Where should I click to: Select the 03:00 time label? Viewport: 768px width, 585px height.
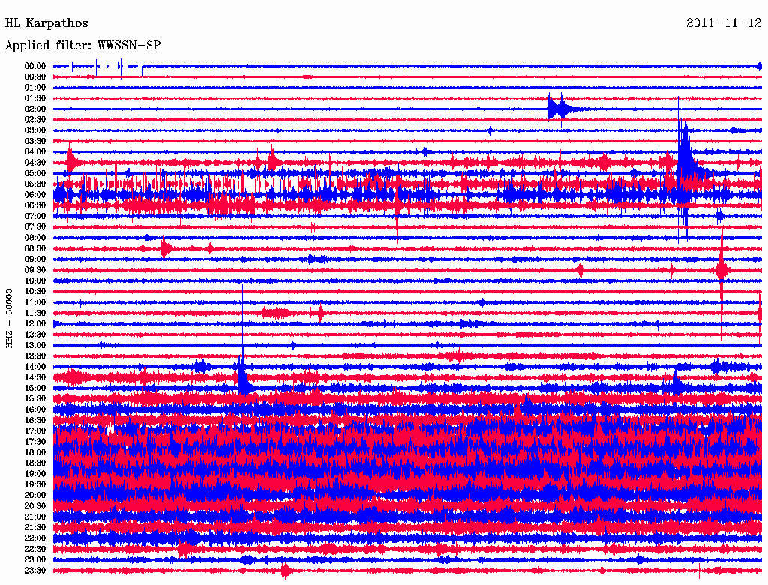[35, 130]
